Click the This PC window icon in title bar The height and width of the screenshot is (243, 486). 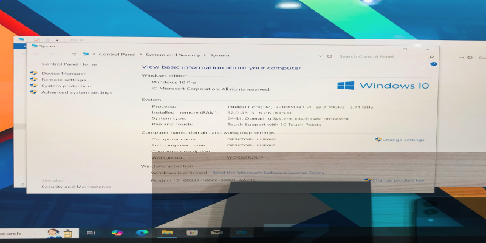tap(21, 39)
